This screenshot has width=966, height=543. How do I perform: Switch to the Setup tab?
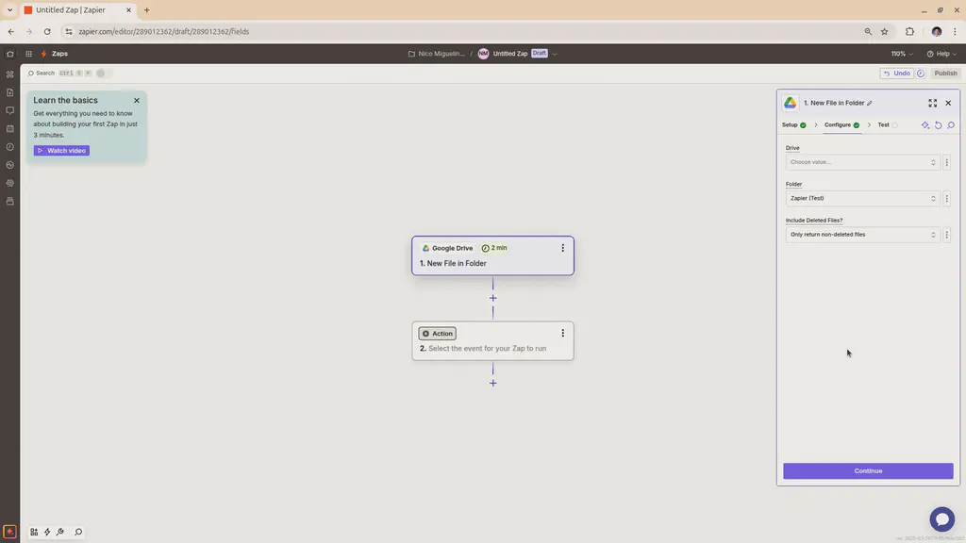(x=792, y=124)
